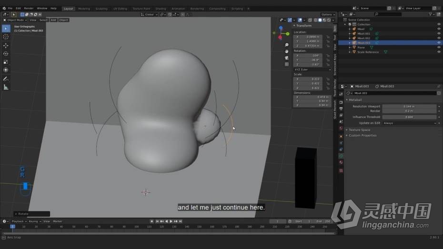Enable solid viewport shading mode

point(320,20)
